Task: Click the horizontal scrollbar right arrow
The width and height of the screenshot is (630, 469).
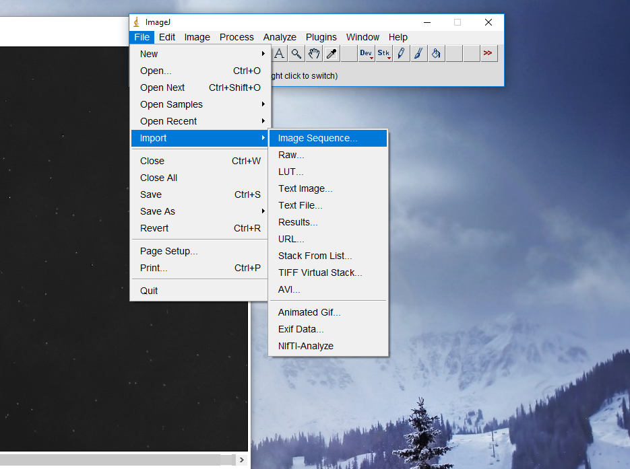Action: [242, 460]
